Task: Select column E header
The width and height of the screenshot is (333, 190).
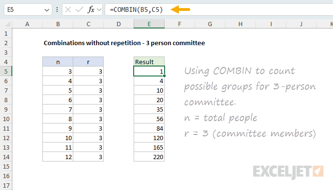Action: pos(149,24)
